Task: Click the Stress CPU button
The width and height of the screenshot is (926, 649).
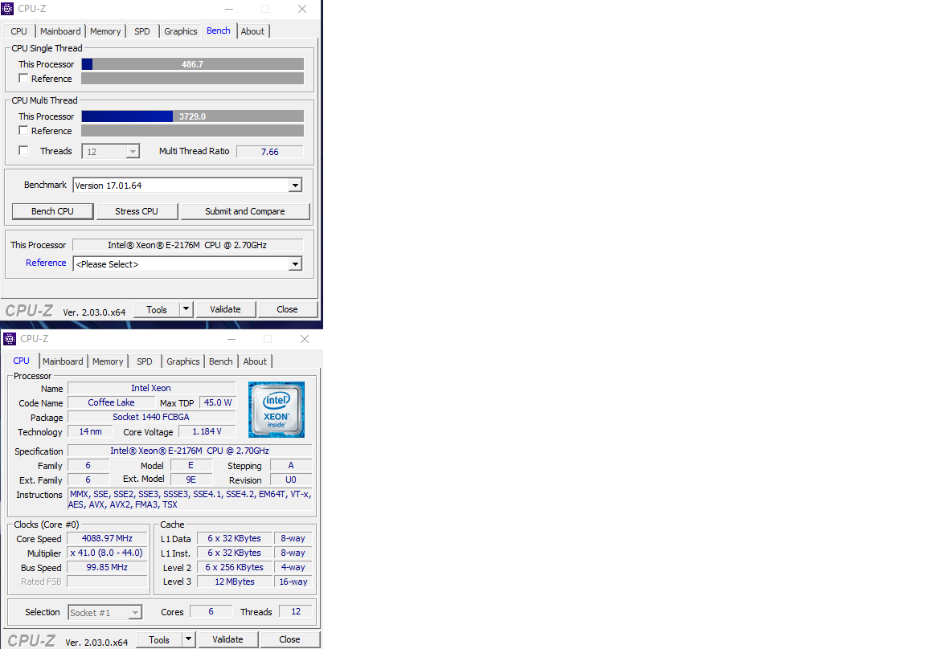Action: click(137, 211)
